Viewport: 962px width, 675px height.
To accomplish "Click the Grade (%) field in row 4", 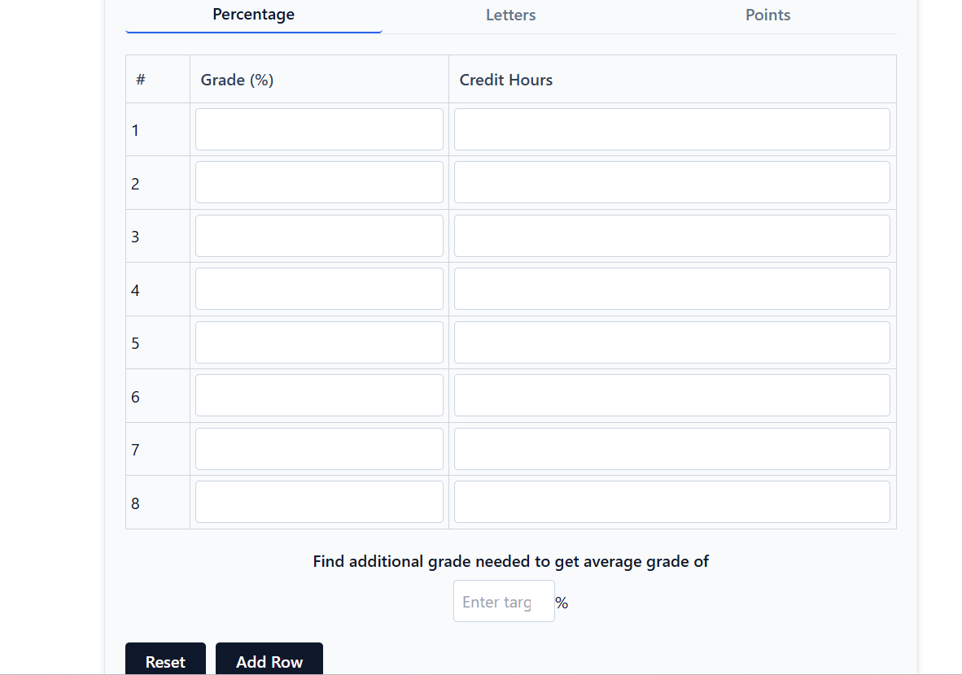I will point(319,289).
